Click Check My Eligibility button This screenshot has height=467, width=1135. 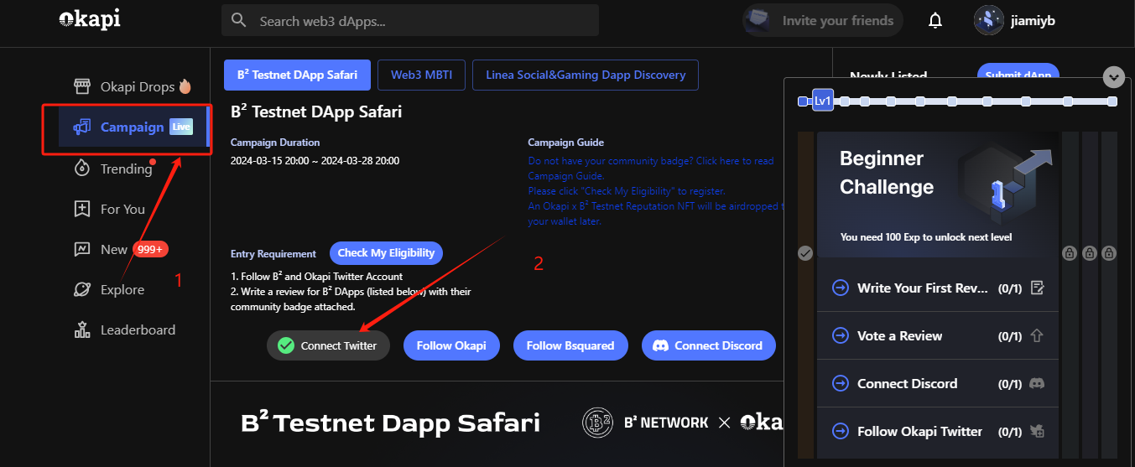[386, 252]
